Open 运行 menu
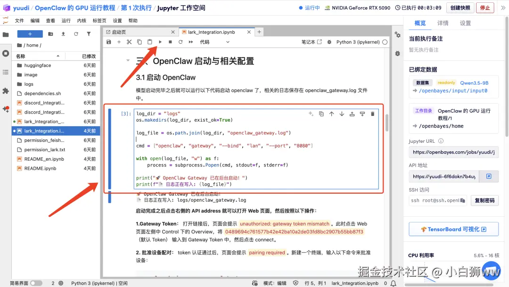This screenshot has width=509, height=287. 66,20
